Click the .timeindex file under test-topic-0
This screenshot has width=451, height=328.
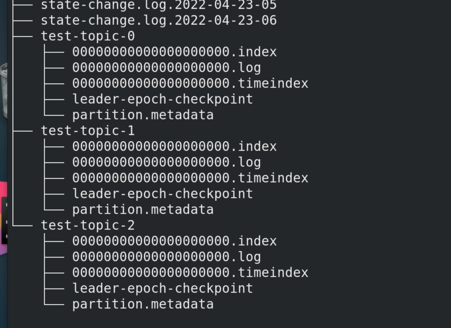click(x=190, y=83)
